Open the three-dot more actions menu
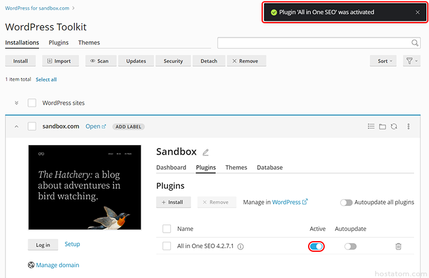 409,126
